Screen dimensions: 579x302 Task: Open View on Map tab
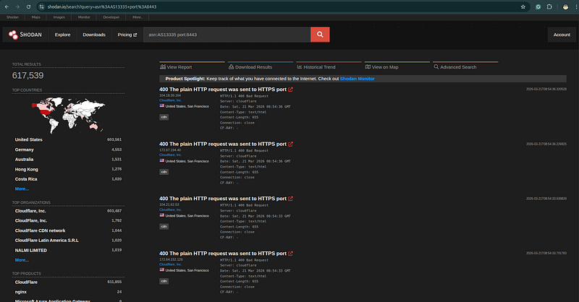pyautogui.click(x=382, y=67)
